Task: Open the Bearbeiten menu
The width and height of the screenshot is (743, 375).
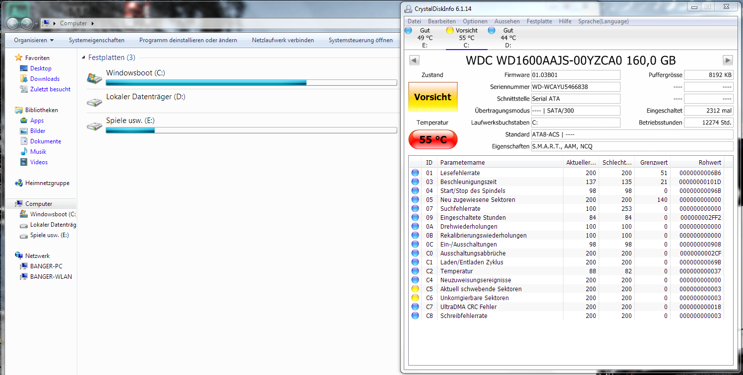Action: (x=442, y=21)
